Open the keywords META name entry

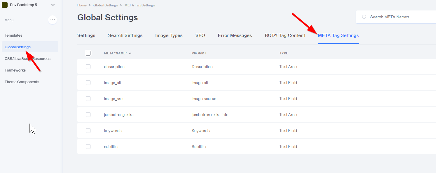click(113, 131)
